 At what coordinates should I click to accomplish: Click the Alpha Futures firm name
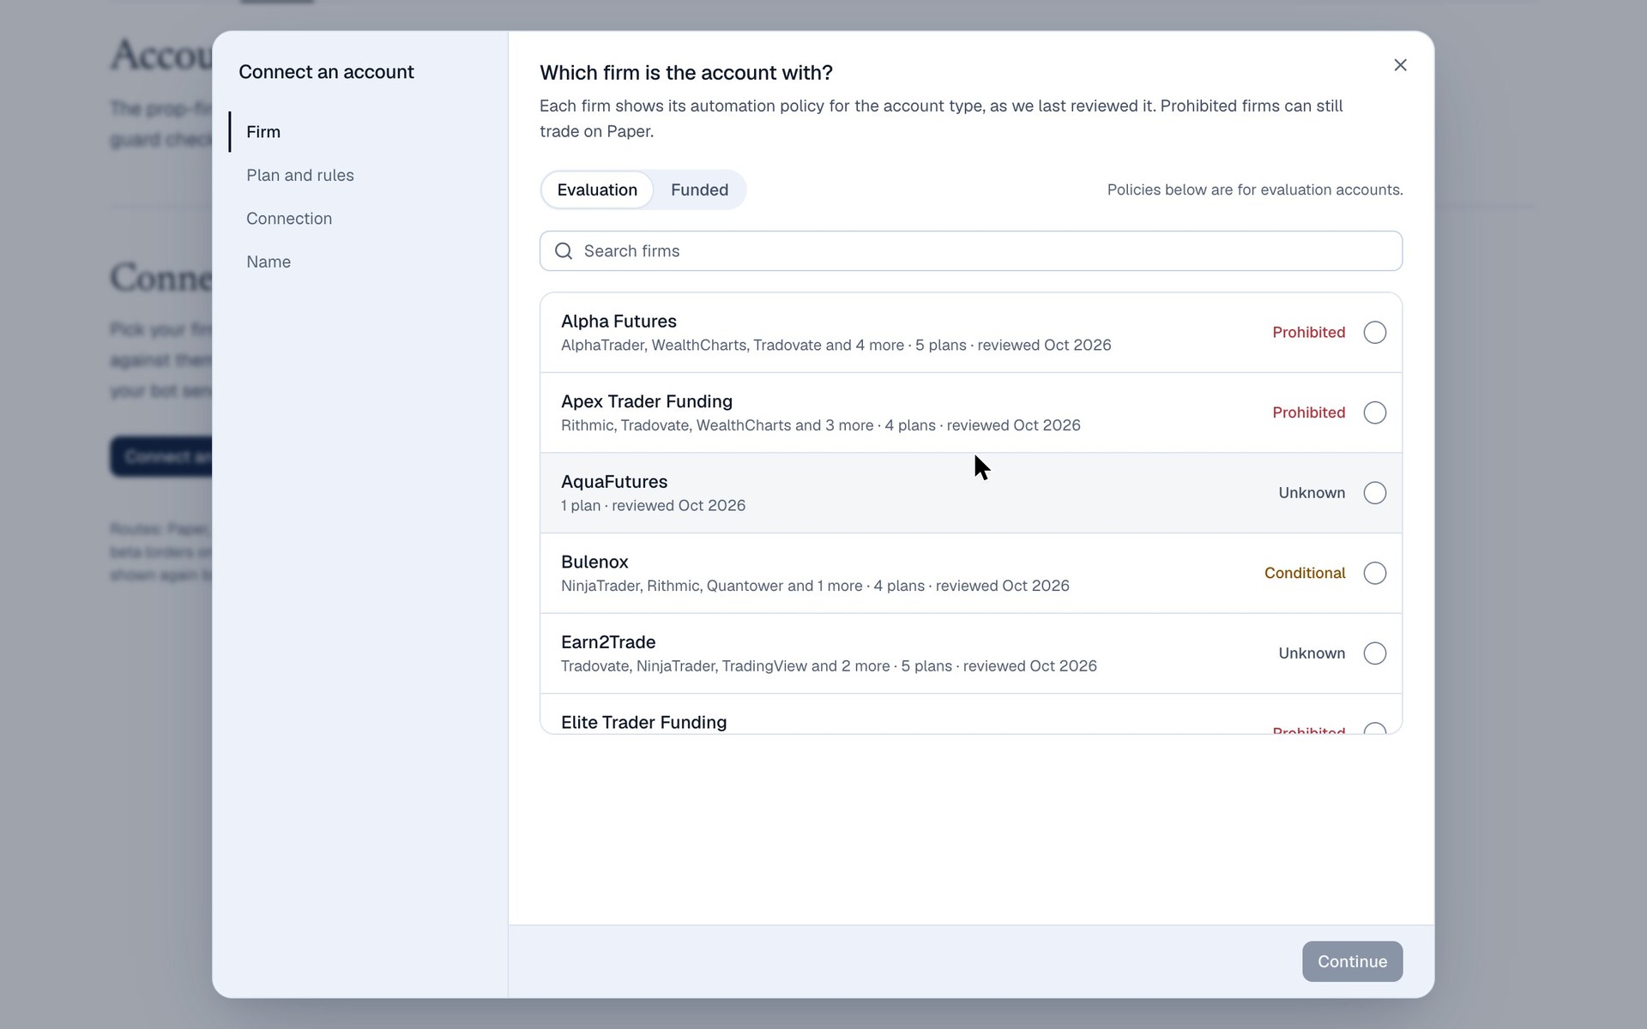coord(618,322)
